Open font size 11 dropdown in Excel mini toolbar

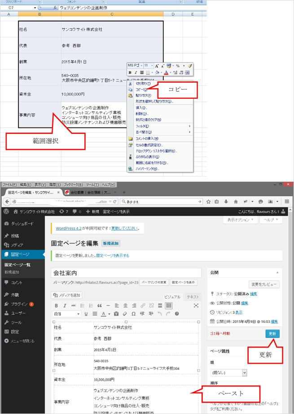click(x=152, y=66)
